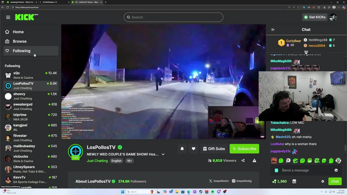
Task: Click the share stream icon
Action: coord(243,161)
